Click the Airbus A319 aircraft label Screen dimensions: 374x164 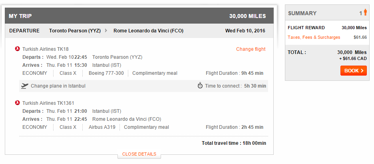[x=102, y=127]
